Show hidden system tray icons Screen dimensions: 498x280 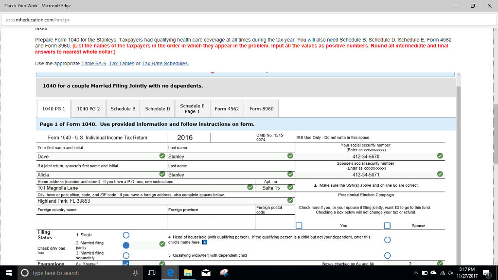coord(416,273)
